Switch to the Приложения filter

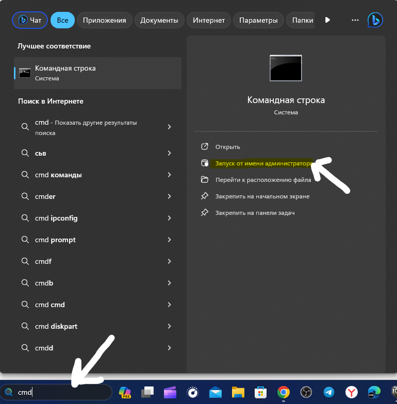tap(104, 20)
